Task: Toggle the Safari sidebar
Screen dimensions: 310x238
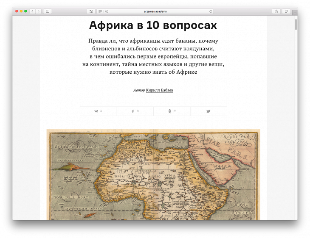Action: tap(48, 11)
